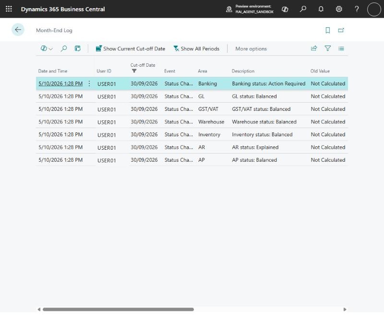This screenshot has height=322, width=384.
Task: Open More options menu
Action: [x=251, y=49]
